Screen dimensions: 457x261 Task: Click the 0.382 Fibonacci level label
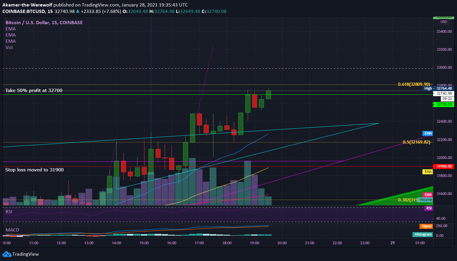point(408,200)
